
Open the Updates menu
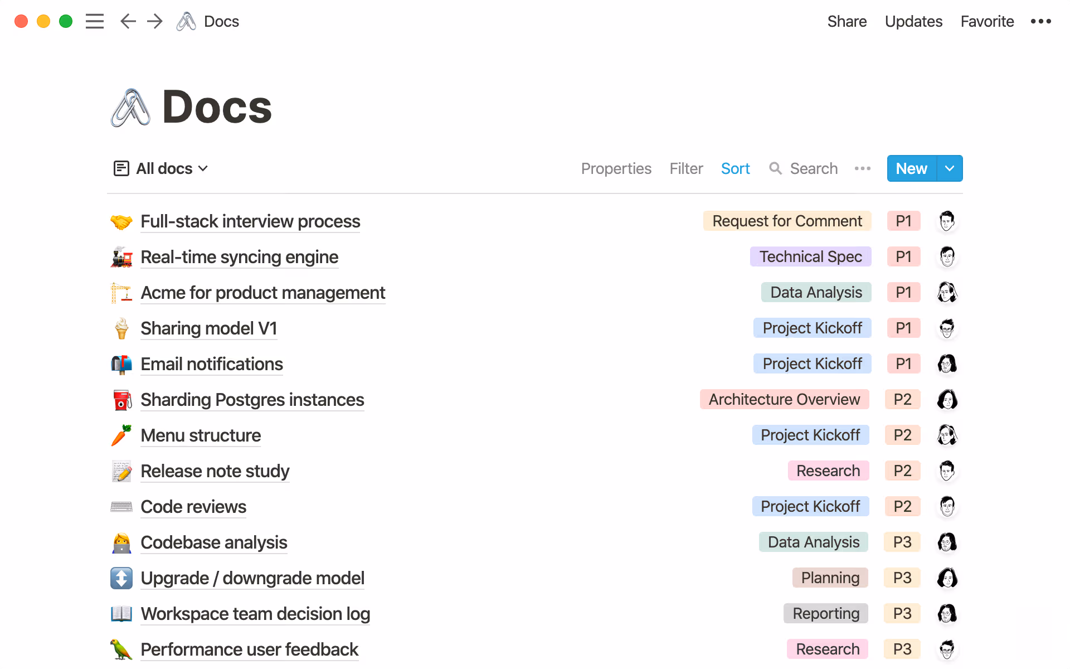pyautogui.click(x=913, y=21)
